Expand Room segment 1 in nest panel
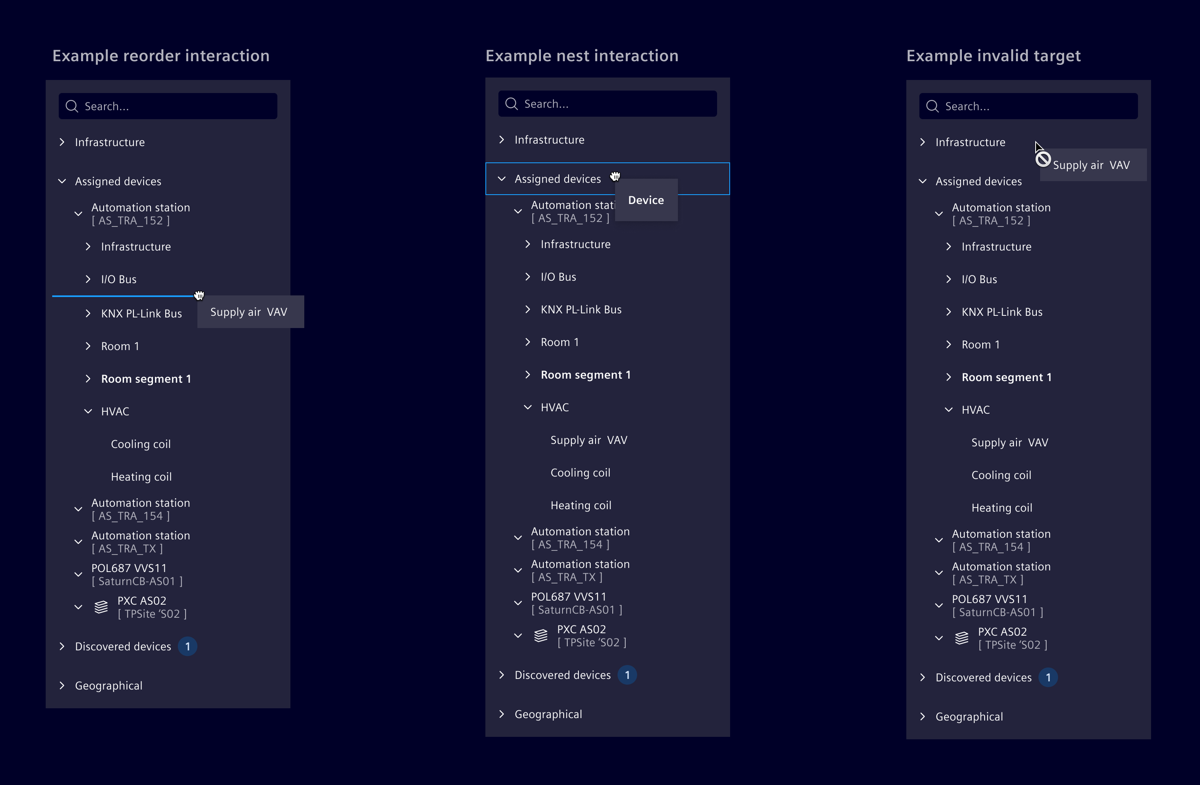This screenshot has height=785, width=1200. point(527,374)
